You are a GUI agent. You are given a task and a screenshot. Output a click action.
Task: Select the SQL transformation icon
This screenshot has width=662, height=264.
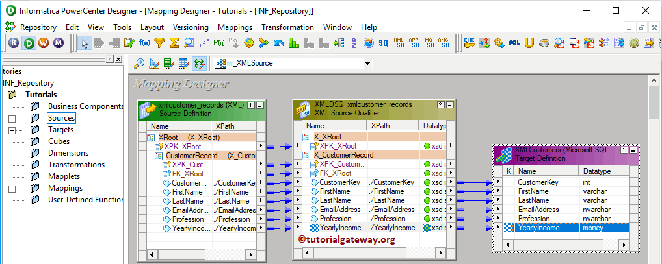click(x=514, y=43)
